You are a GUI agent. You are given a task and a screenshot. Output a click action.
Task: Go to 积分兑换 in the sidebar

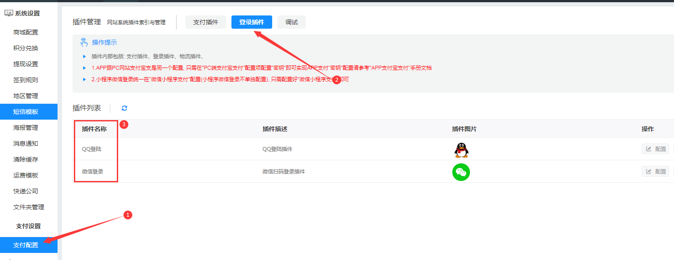point(26,48)
